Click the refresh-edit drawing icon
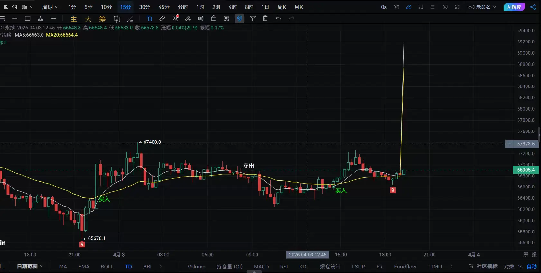The width and height of the screenshot is (541, 273). [117, 19]
